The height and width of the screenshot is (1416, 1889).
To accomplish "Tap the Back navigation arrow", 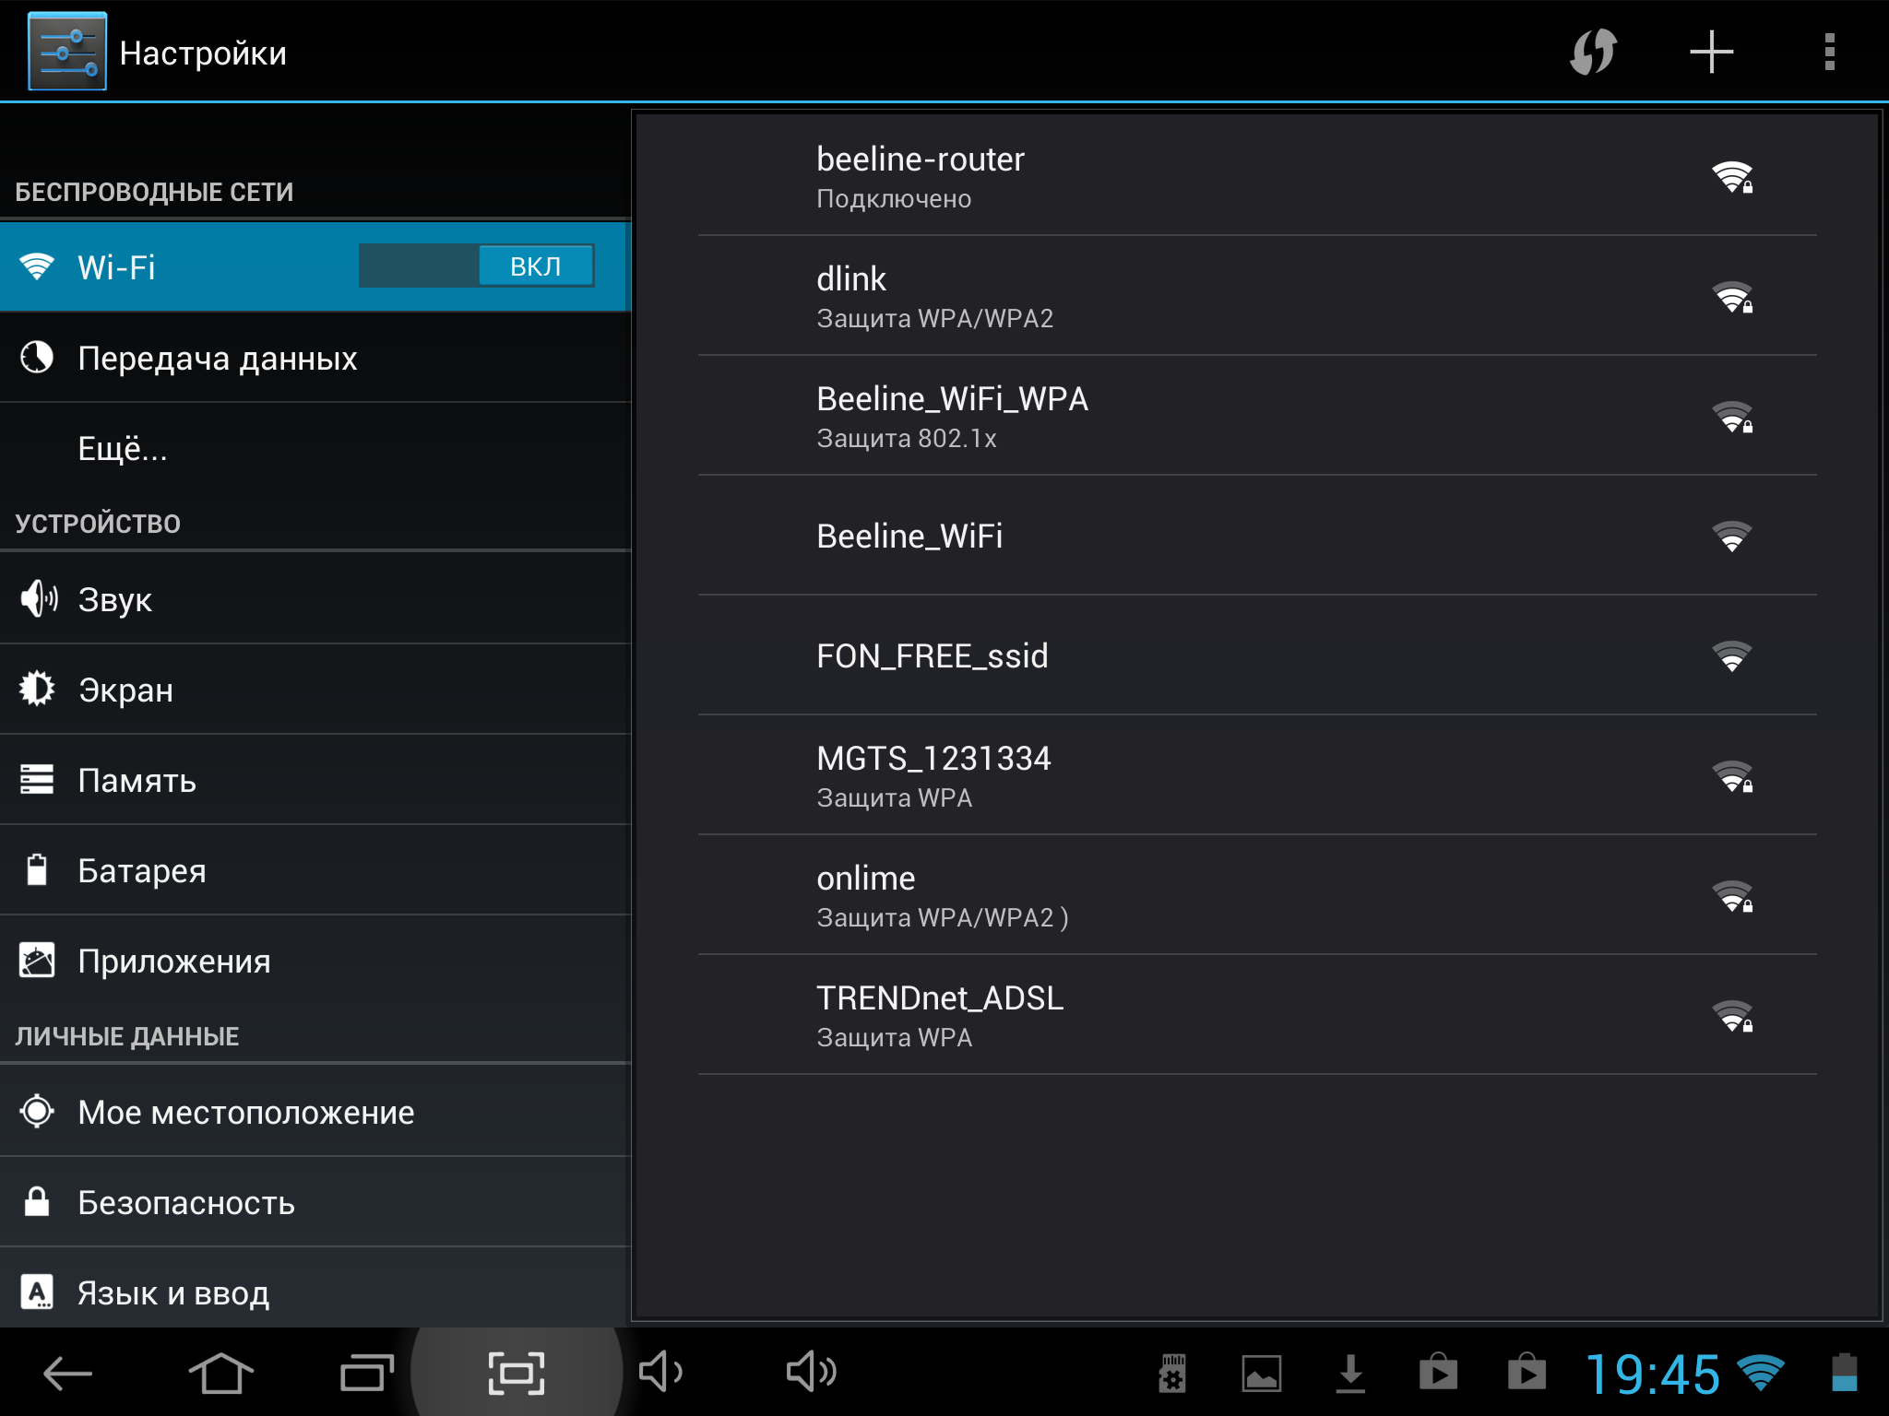I will [67, 1374].
